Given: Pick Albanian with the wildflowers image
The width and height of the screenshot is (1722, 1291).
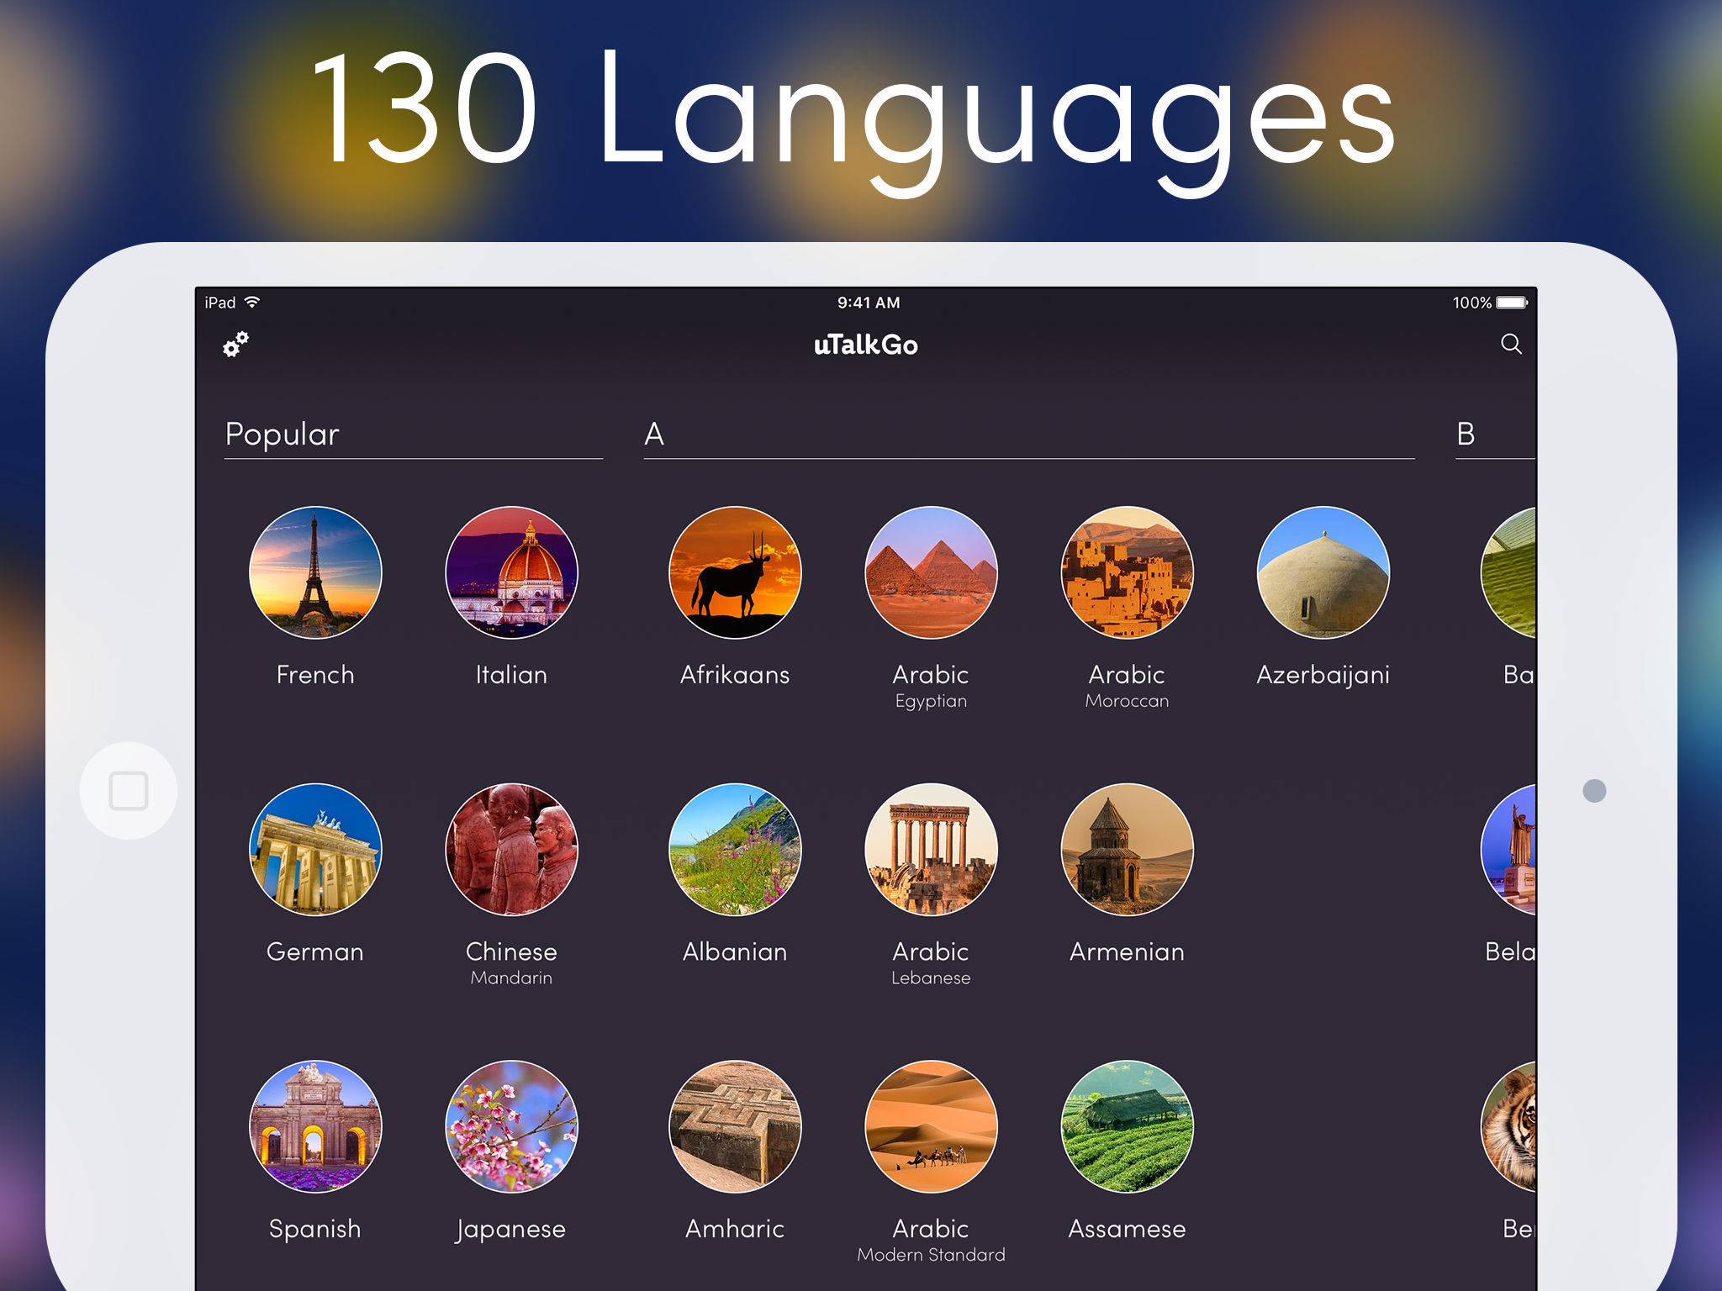Looking at the screenshot, I should 735,849.
